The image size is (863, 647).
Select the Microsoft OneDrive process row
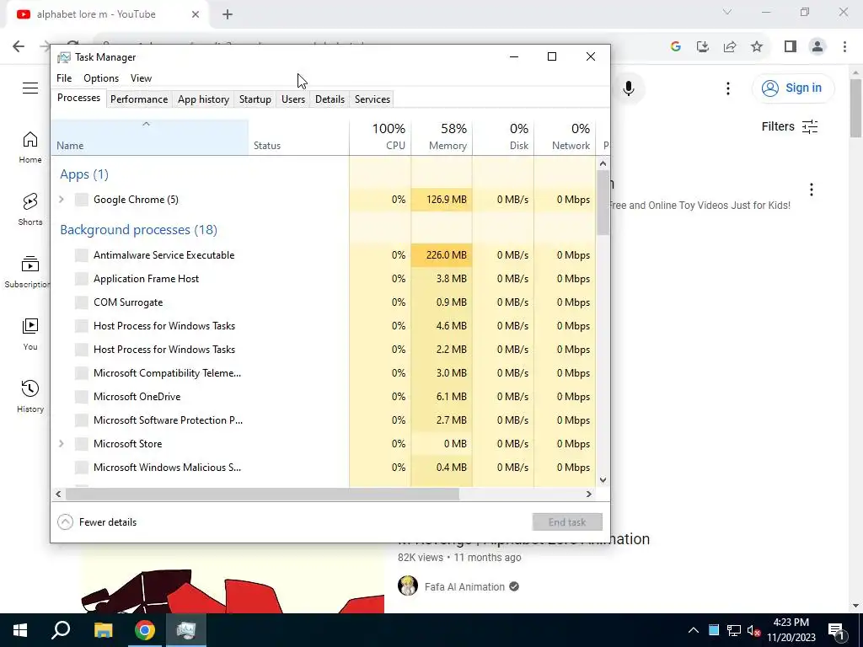point(323,396)
